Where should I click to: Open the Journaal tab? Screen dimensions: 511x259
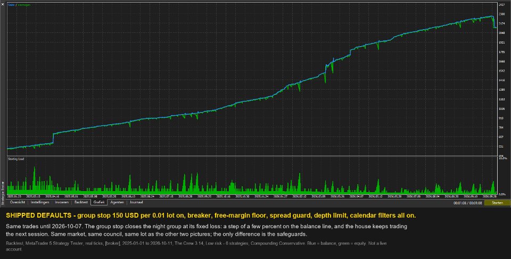[x=136, y=202]
